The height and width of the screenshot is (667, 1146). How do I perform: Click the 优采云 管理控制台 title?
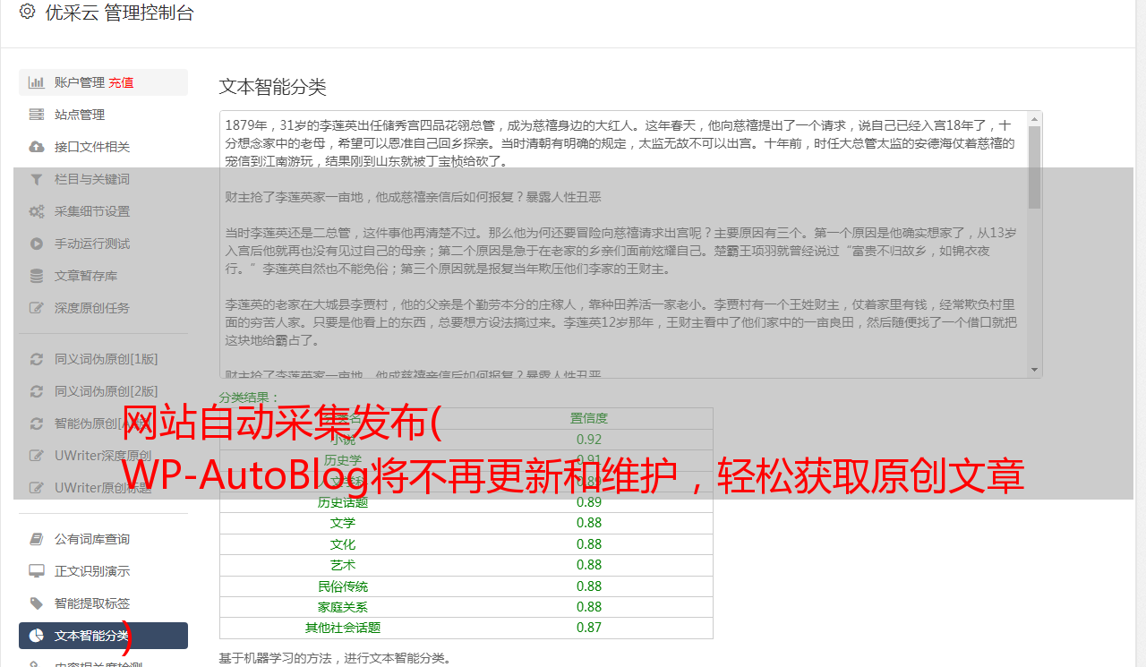[x=119, y=13]
